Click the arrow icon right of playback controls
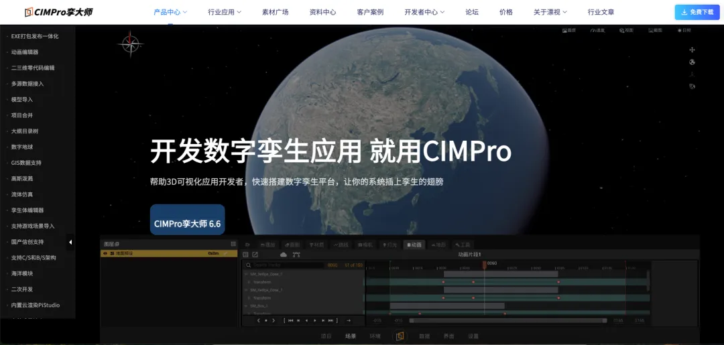Screen dimensions: 724x345 (x=349, y=321)
